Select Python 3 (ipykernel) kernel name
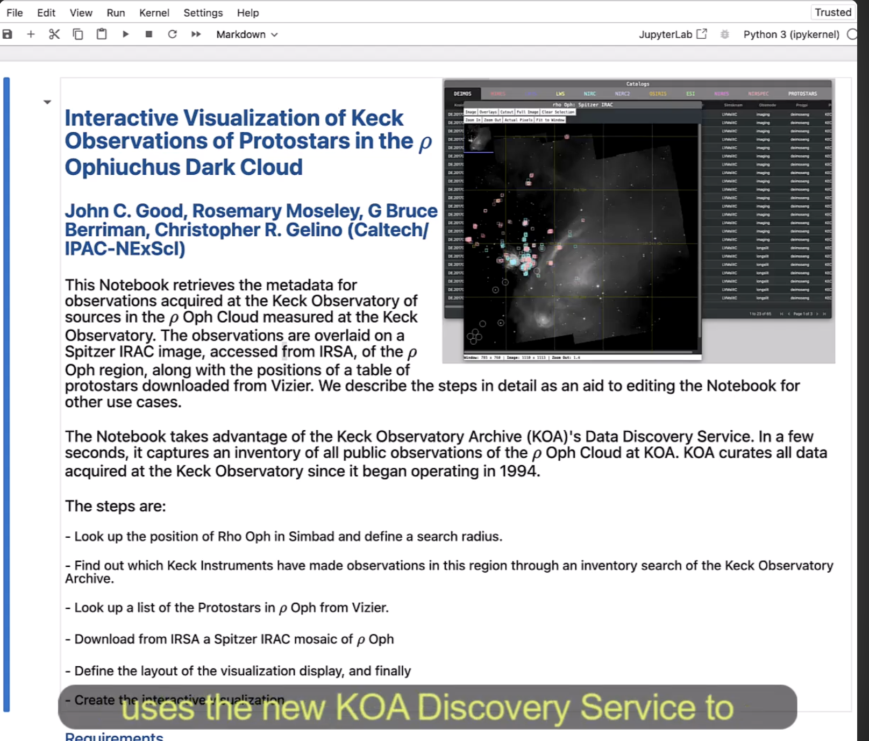The image size is (869, 741). 791,34
